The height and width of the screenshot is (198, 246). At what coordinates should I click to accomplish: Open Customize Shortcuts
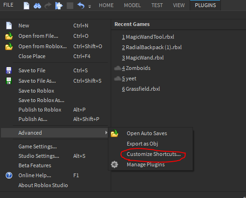click(150, 154)
